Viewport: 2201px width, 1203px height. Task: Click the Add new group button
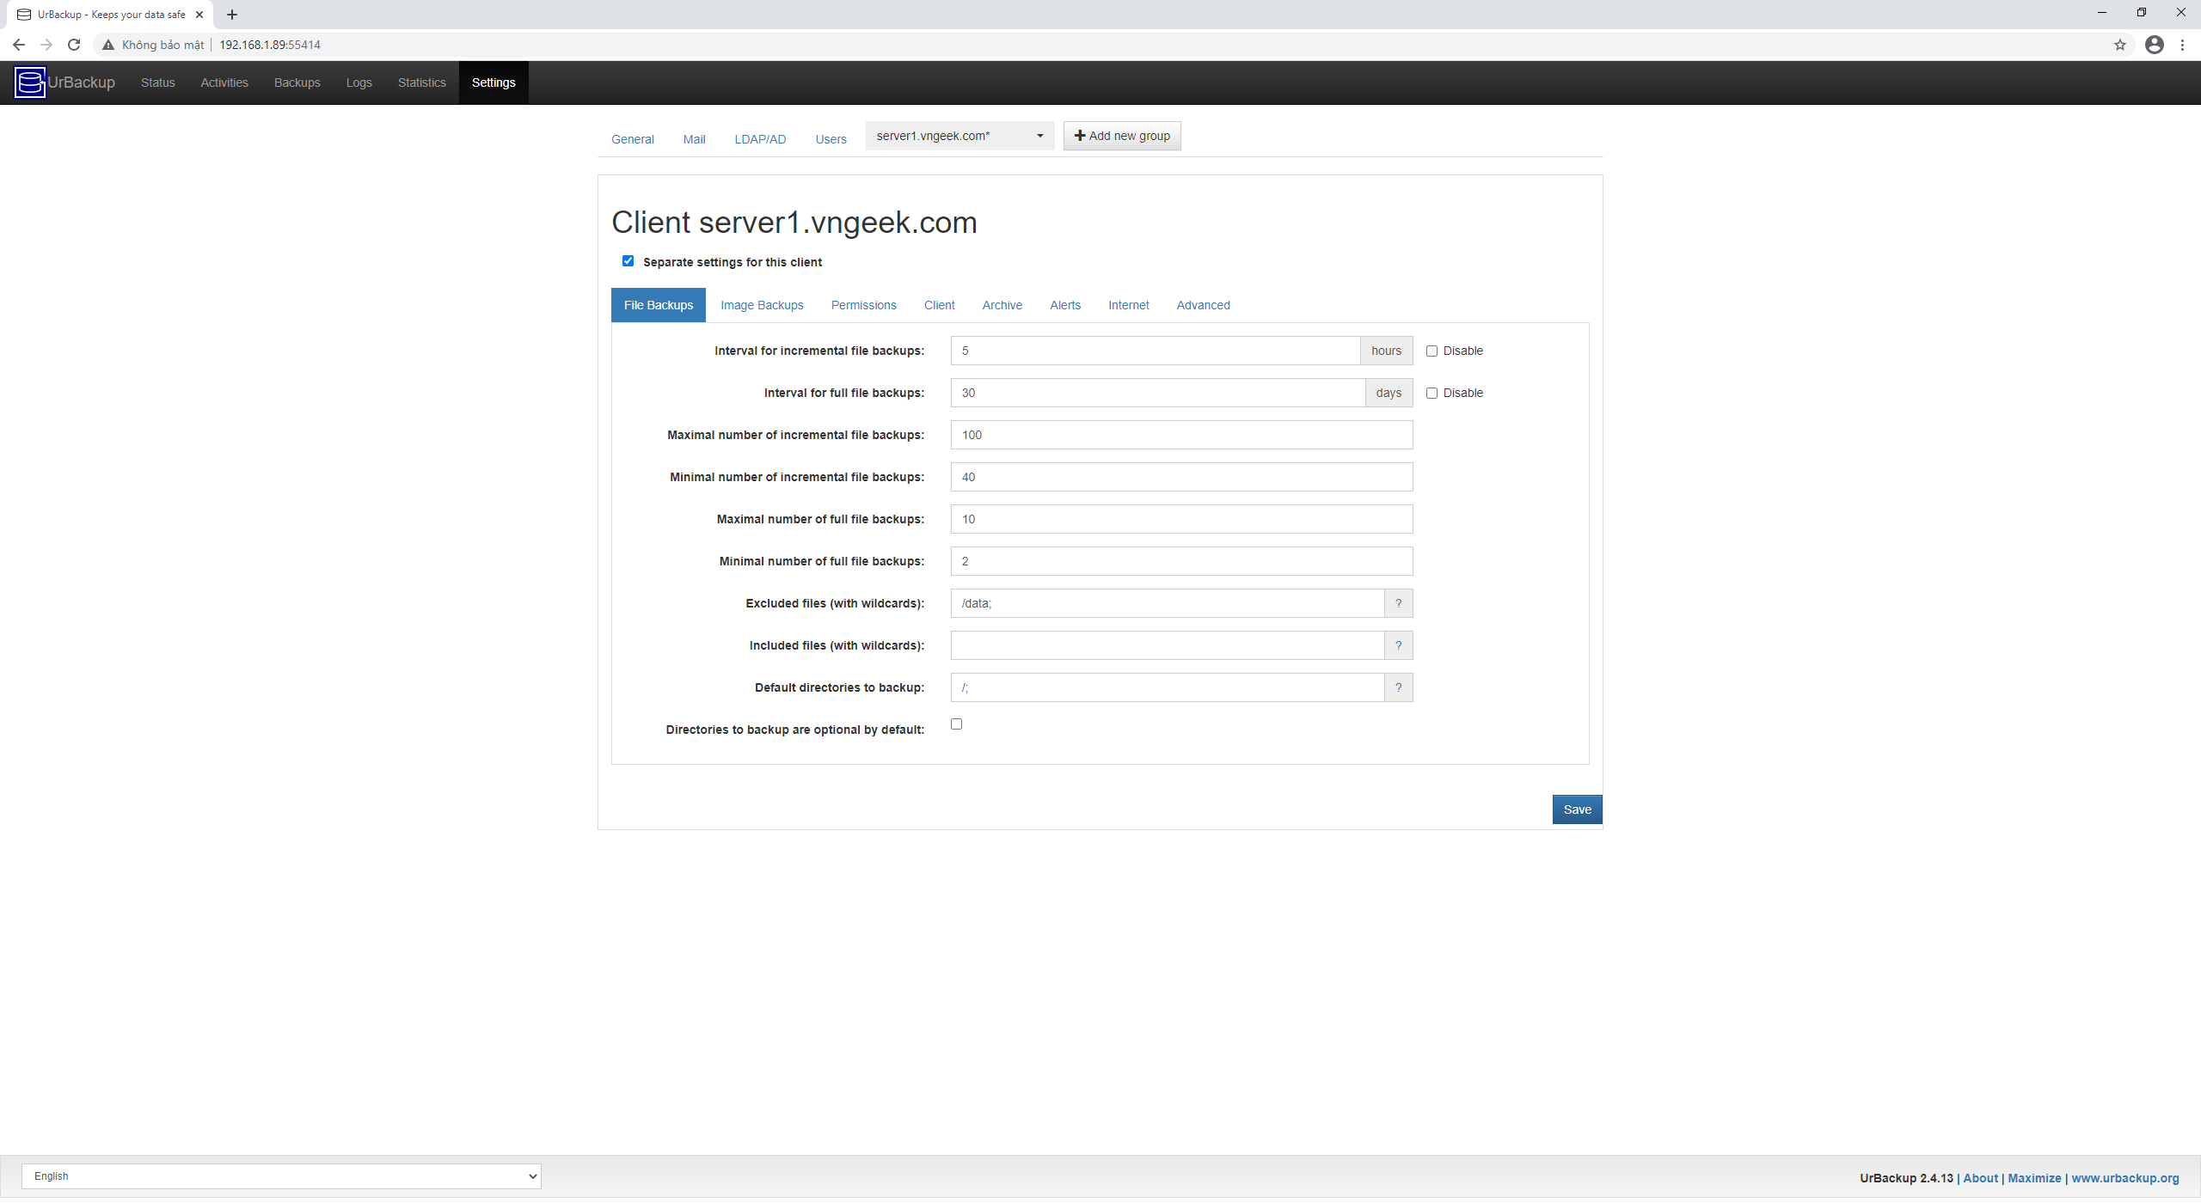1122,136
